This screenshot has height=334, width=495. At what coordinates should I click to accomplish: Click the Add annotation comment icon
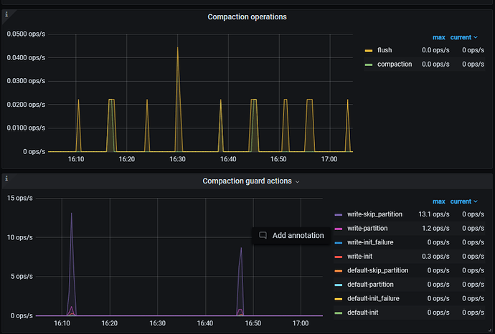click(x=263, y=235)
